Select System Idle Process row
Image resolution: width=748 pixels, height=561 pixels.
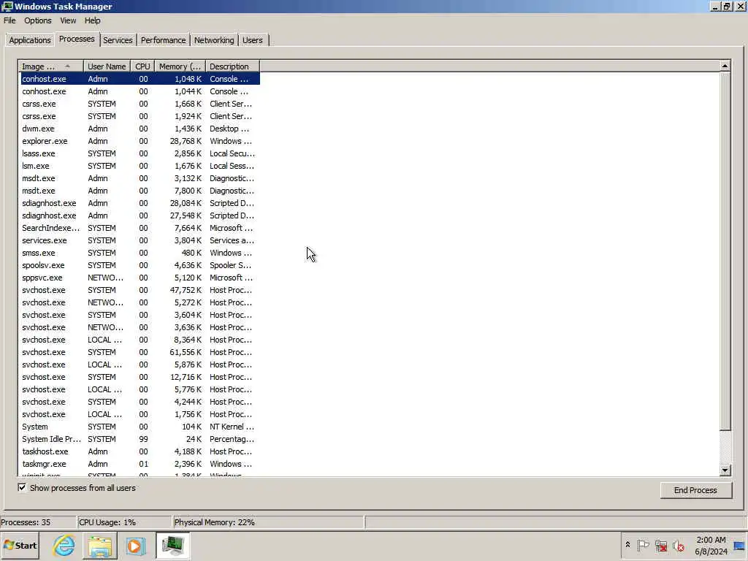(140, 439)
